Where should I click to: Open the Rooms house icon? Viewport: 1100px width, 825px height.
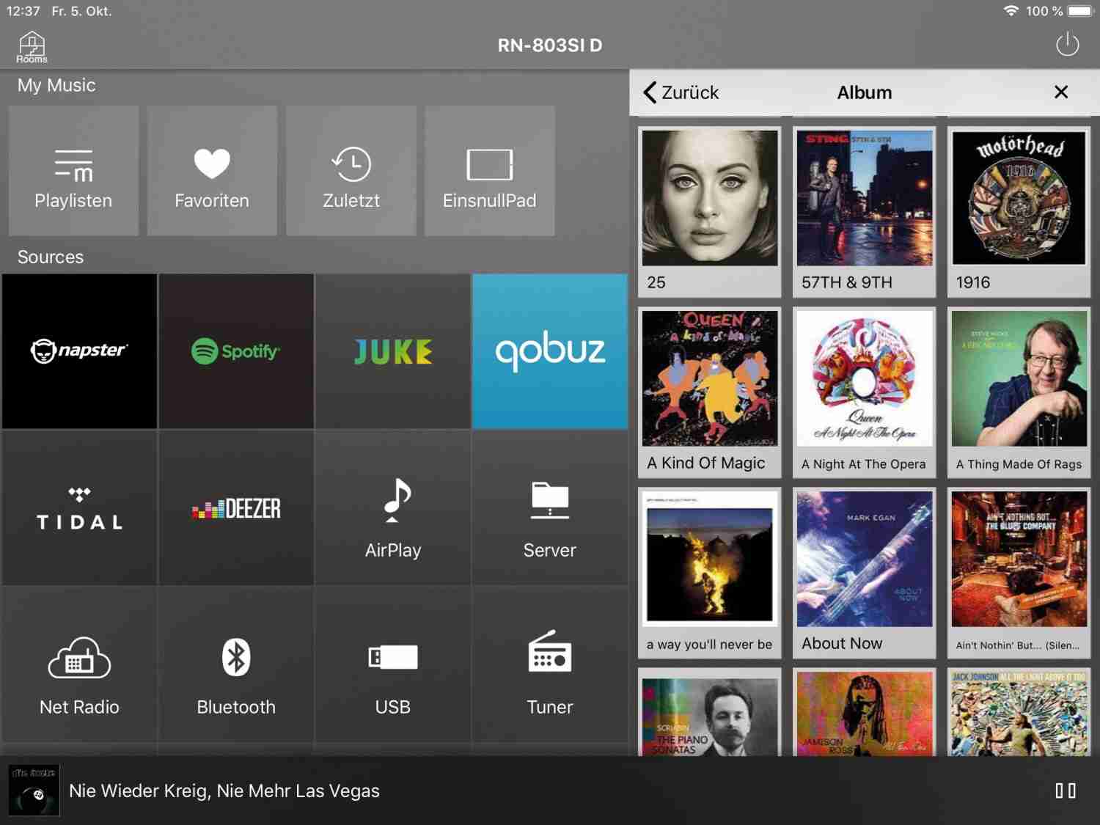[32, 47]
